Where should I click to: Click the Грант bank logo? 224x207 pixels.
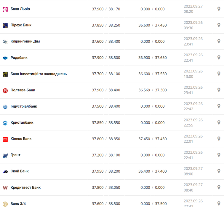(5, 155)
